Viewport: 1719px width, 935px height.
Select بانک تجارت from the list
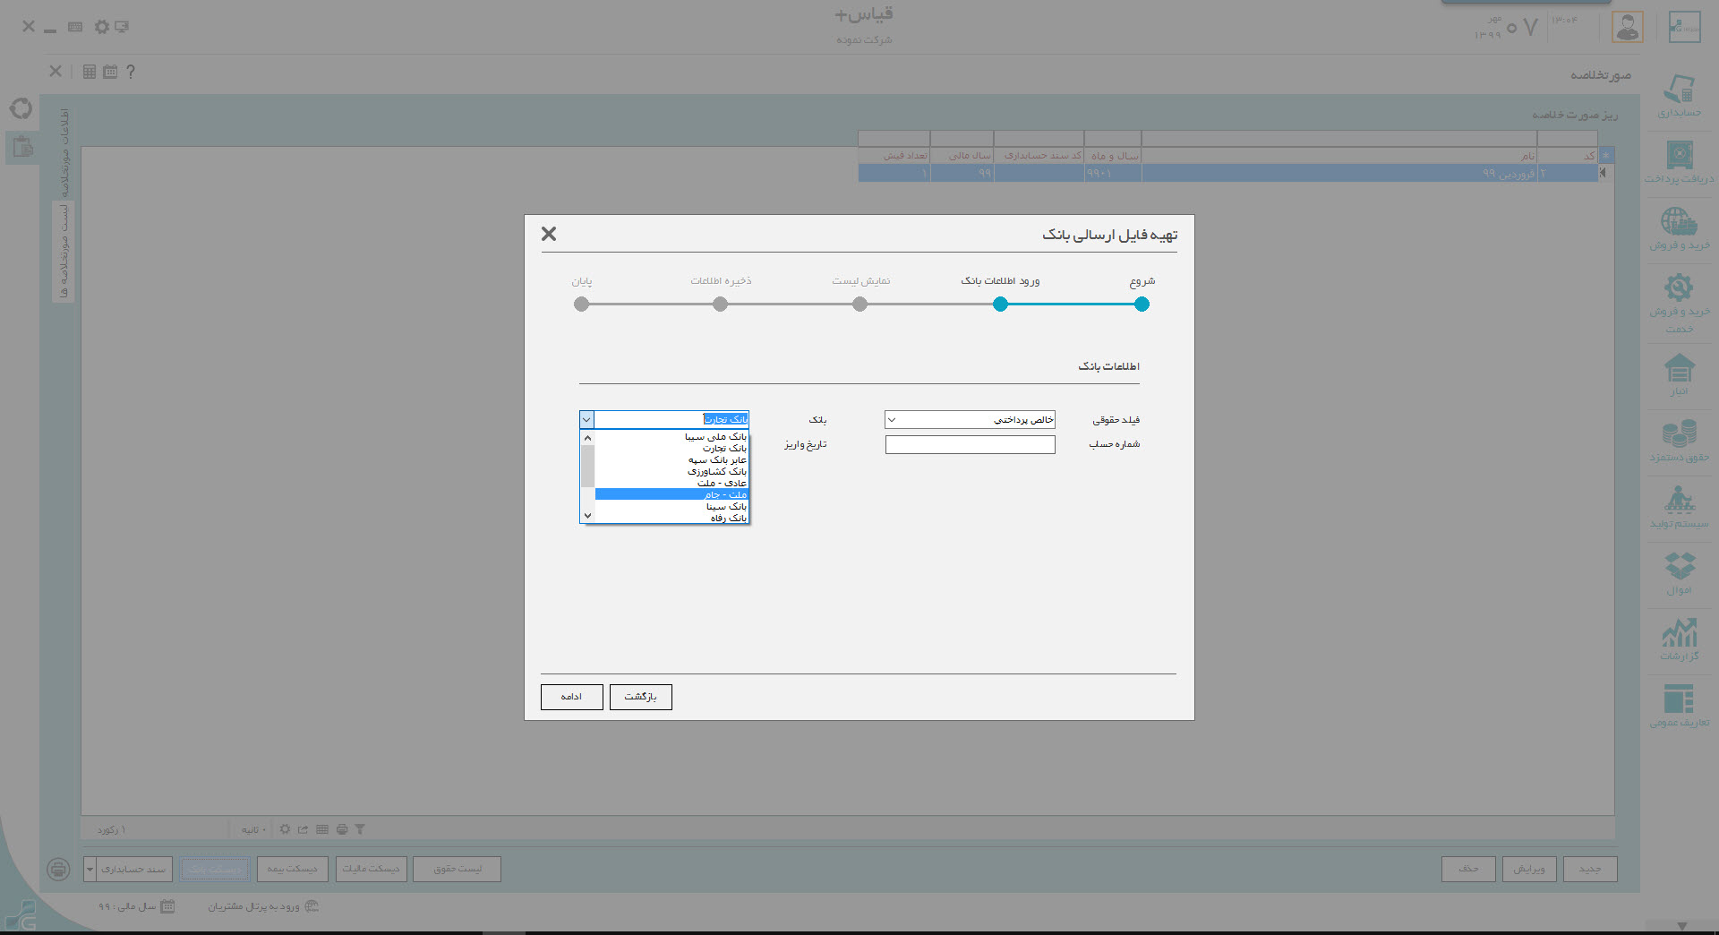point(671,448)
